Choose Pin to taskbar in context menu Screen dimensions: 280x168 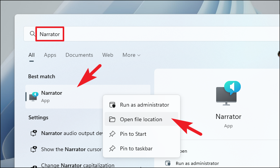point(142,148)
